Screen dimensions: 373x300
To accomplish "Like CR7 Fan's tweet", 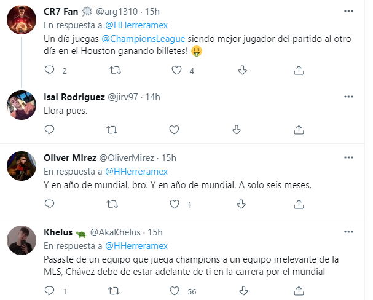I will click(x=176, y=71).
